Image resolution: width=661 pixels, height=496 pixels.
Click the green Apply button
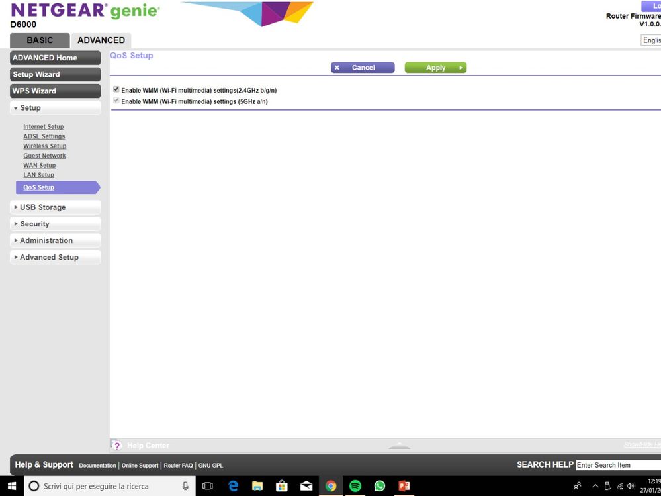pyautogui.click(x=435, y=68)
